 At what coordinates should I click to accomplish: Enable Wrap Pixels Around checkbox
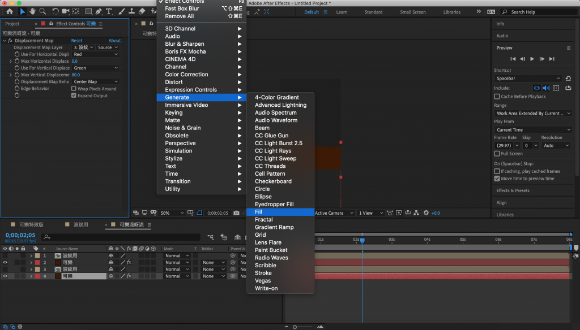point(74,89)
